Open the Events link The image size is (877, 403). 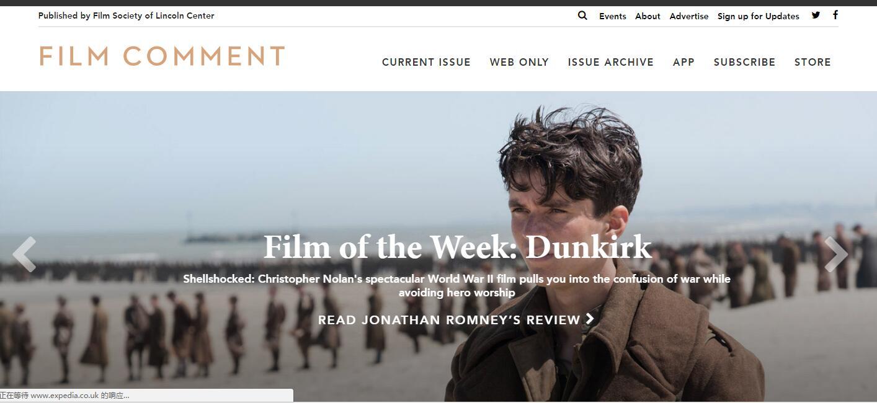point(613,16)
